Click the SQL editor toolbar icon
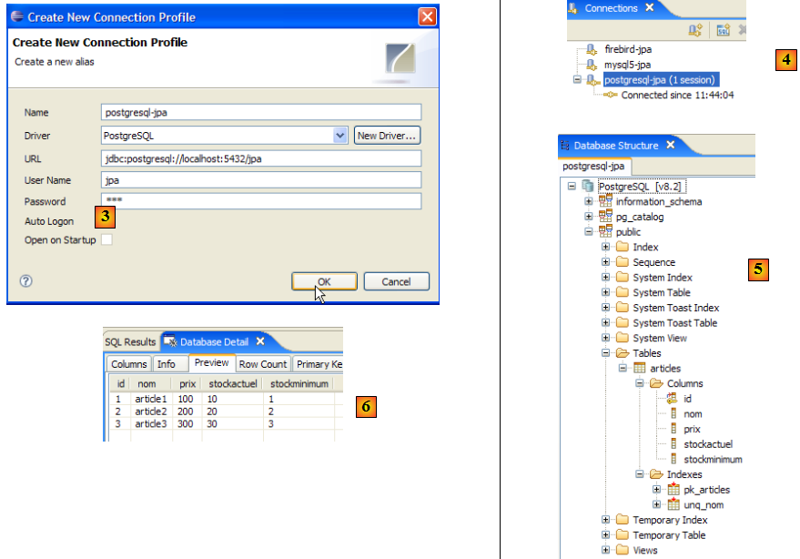The width and height of the screenshot is (800, 559). [x=723, y=30]
